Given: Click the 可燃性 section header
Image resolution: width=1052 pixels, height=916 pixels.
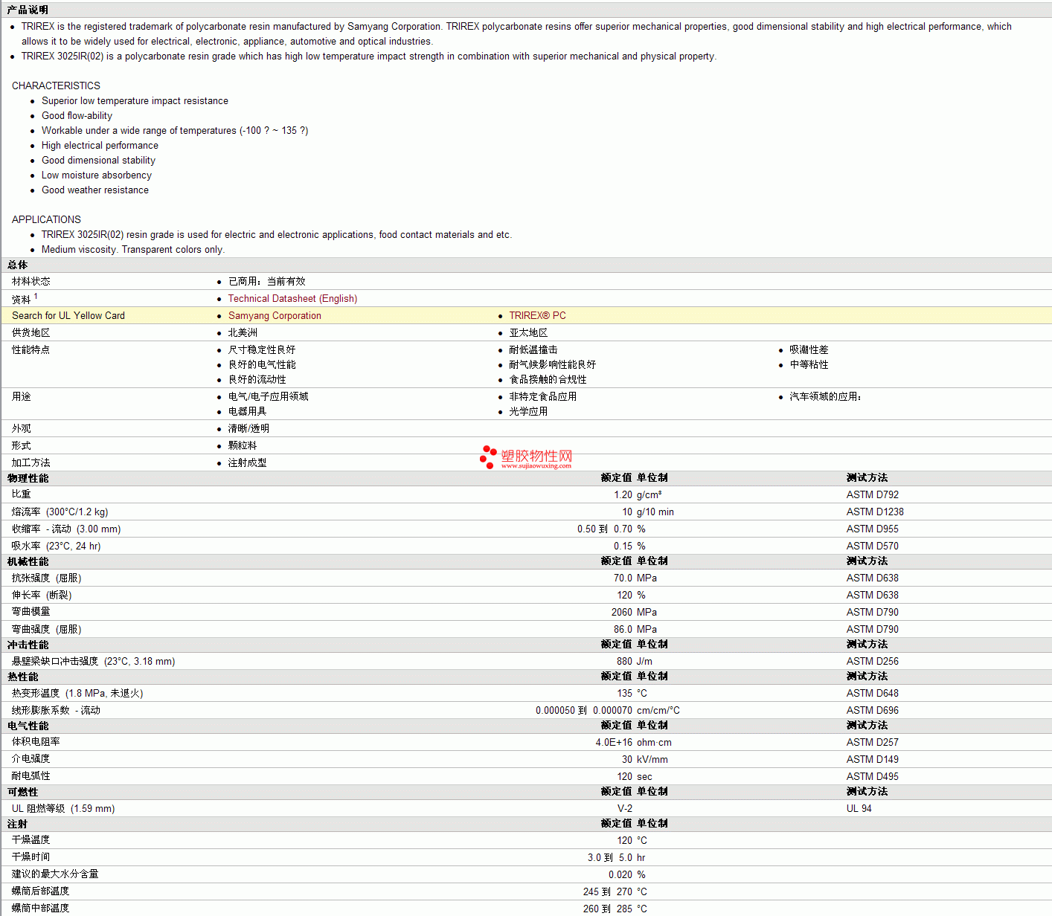Looking at the screenshot, I should coord(22,792).
